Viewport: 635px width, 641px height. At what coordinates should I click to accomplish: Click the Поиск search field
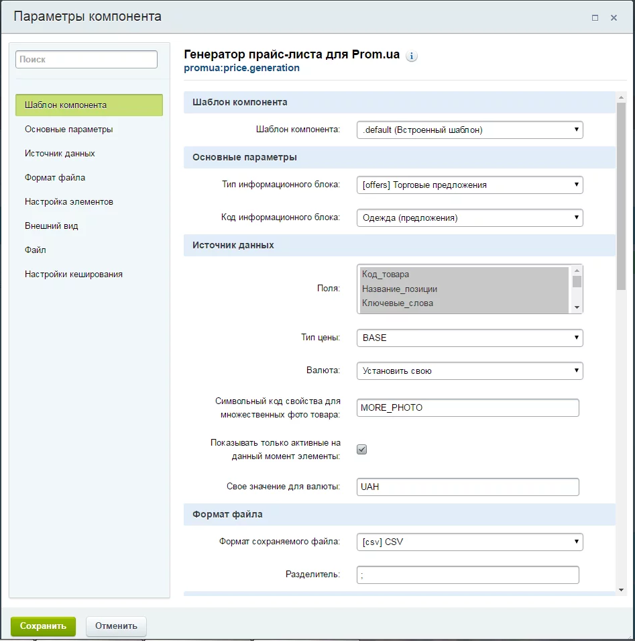pos(86,59)
